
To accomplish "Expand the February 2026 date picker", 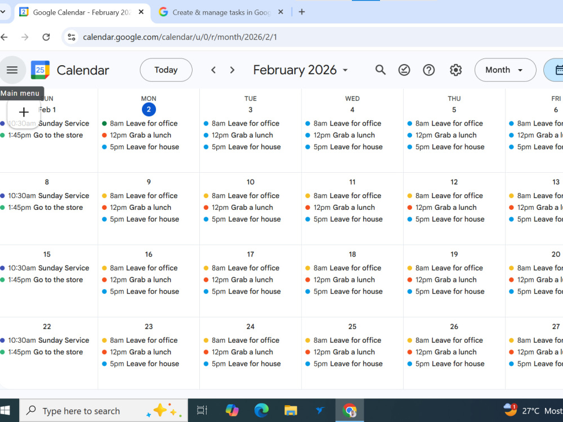I will [x=301, y=70].
